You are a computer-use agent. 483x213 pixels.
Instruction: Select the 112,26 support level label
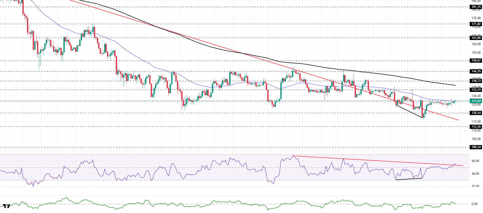click(476, 127)
